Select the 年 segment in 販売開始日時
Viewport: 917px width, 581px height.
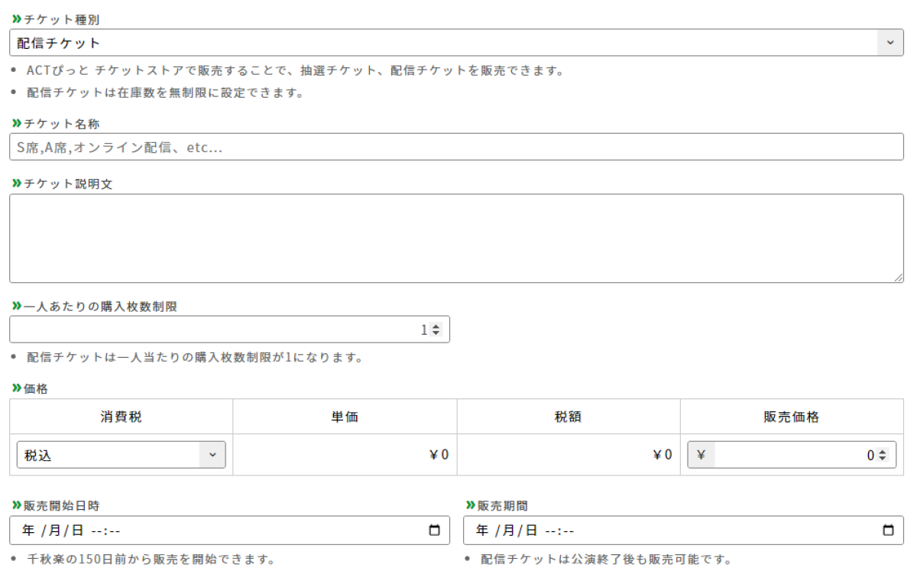(28, 530)
